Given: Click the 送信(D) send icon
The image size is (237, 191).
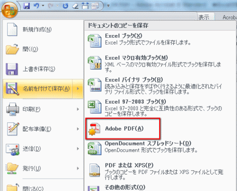Looking at the screenshot, I should 12,149.
